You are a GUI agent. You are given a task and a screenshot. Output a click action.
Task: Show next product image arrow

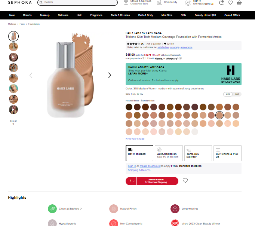(x=110, y=75)
